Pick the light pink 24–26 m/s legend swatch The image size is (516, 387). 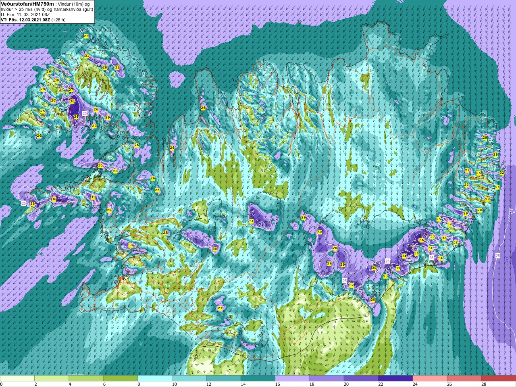[430, 379]
